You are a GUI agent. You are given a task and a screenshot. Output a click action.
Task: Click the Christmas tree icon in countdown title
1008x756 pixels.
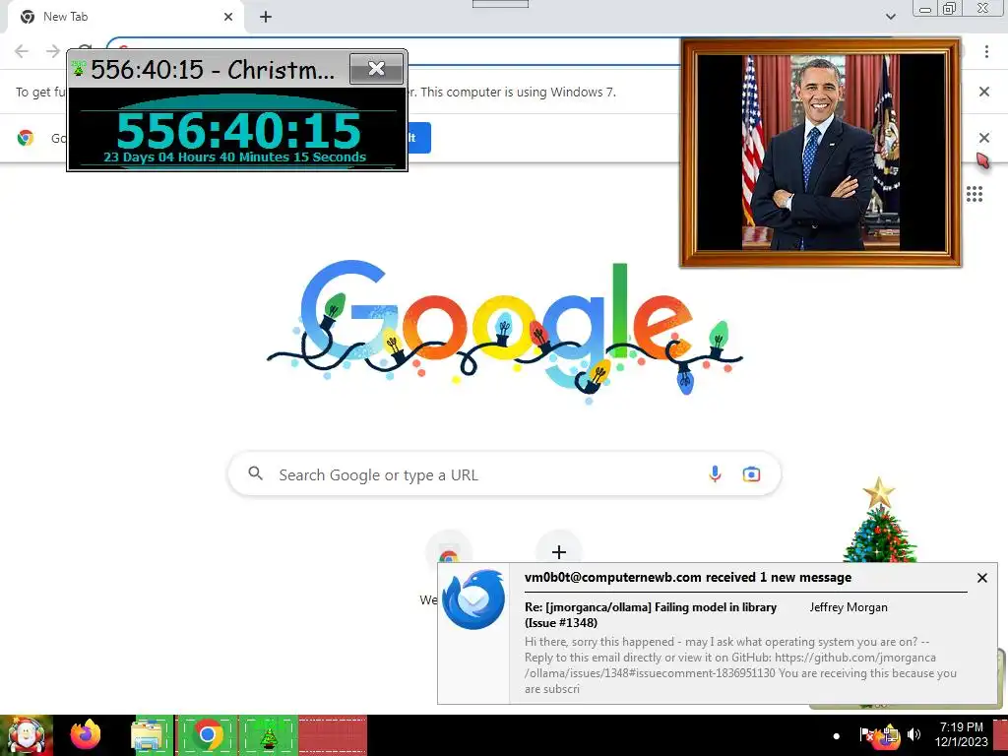pyautogui.click(x=79, y=68)
